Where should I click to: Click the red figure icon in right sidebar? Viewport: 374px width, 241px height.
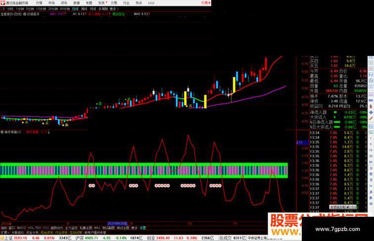coord(371,106)
